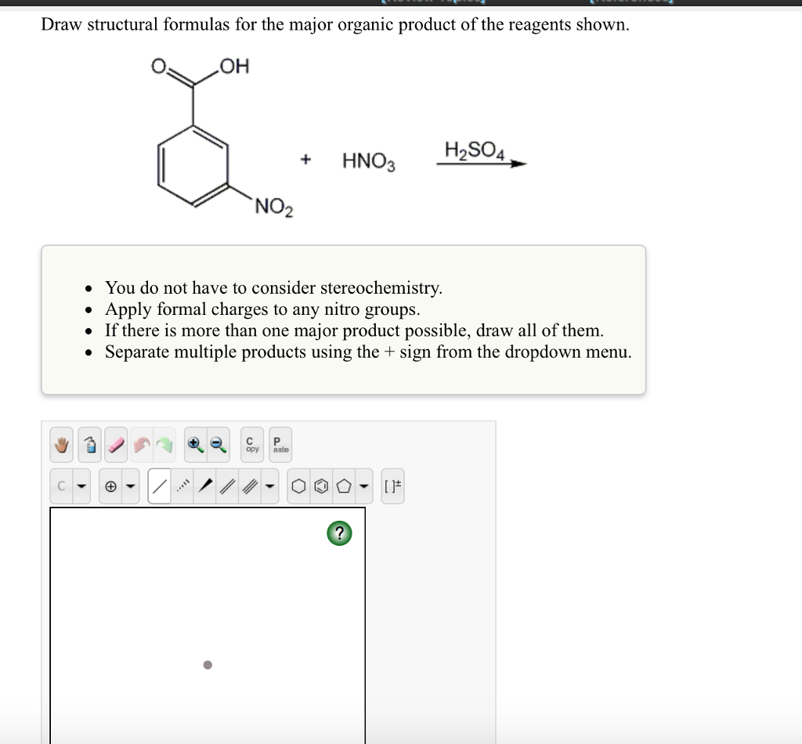Activate the eraser tool
The image size is (802, 744).
pyautogui.click(x=115, y=445)
